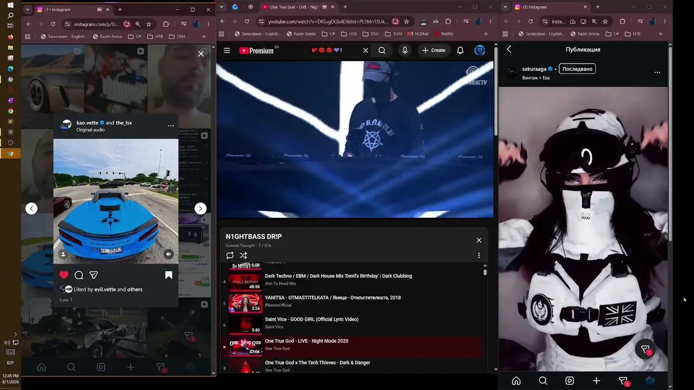
Task: Open the kao.vette profile link
Action: click(87, 123)
